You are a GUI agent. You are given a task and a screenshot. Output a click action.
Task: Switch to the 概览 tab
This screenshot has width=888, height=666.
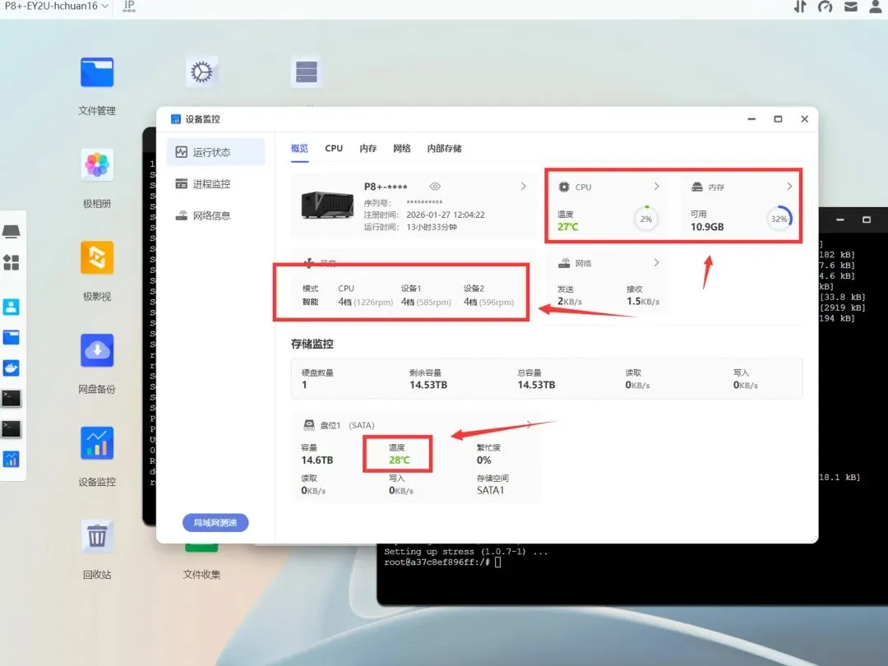pos(299,148)
